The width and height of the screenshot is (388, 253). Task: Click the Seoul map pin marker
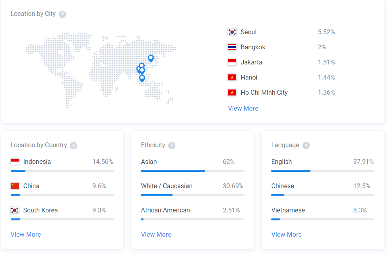point(151,58)
